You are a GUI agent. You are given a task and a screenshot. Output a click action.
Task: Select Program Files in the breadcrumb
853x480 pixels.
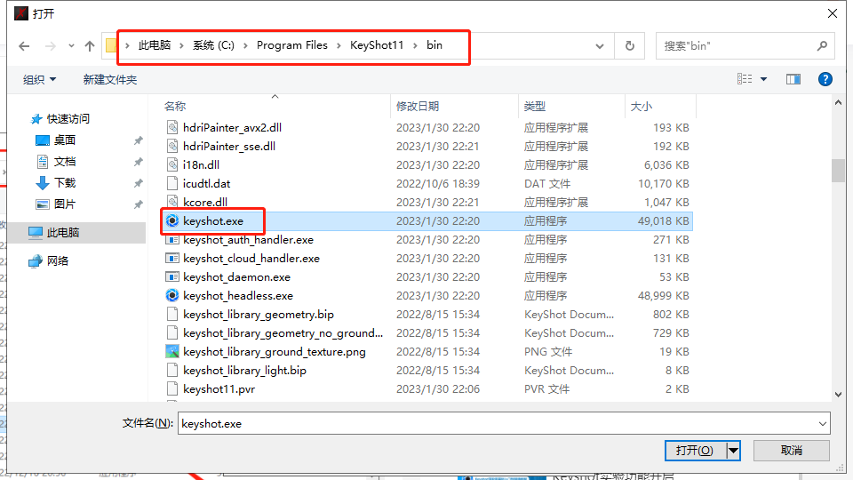(292, 45)
